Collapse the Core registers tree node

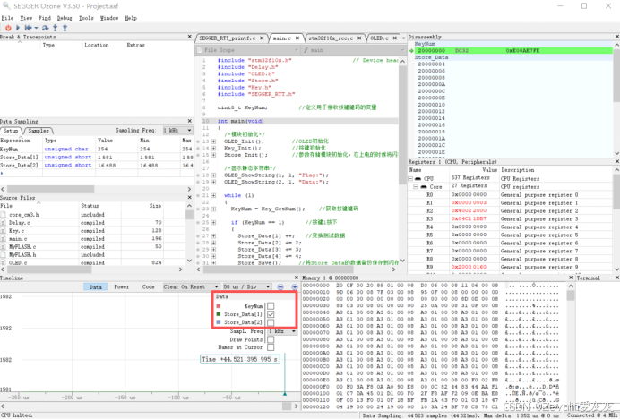[416, 186]
